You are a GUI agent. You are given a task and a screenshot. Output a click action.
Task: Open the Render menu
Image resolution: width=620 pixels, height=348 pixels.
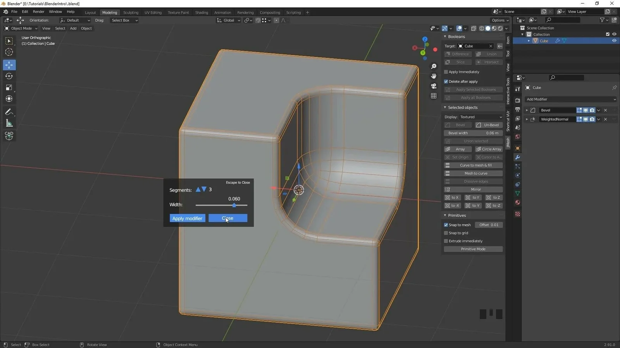click(x=38, y=12)
